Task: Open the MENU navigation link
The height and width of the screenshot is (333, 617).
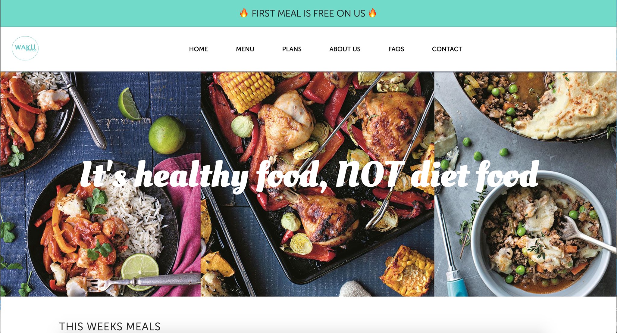Action: click(x=245, y=49)
